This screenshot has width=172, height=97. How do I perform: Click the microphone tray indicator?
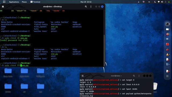point(166,2)
